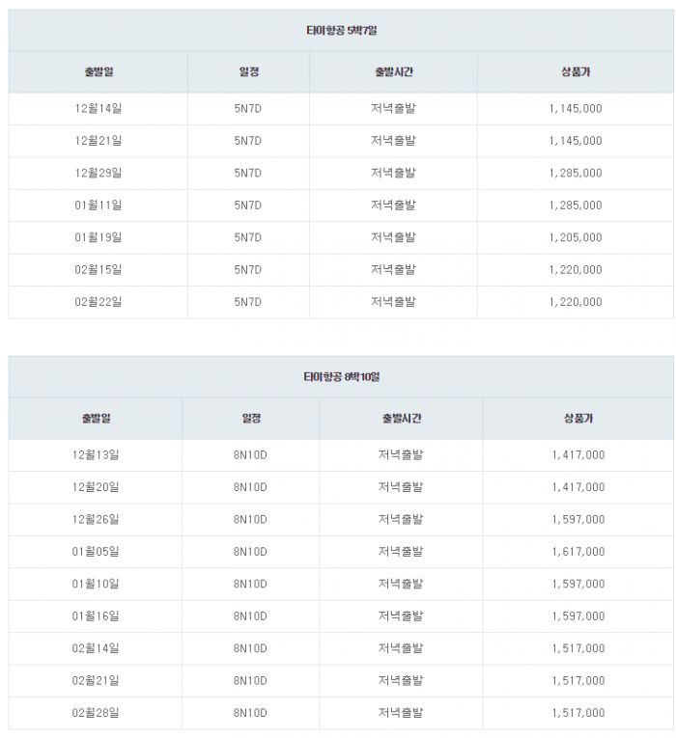Screen dimensions: 676x738
Task: Select the 01월05일 departure date
Action: pos(96,552)
